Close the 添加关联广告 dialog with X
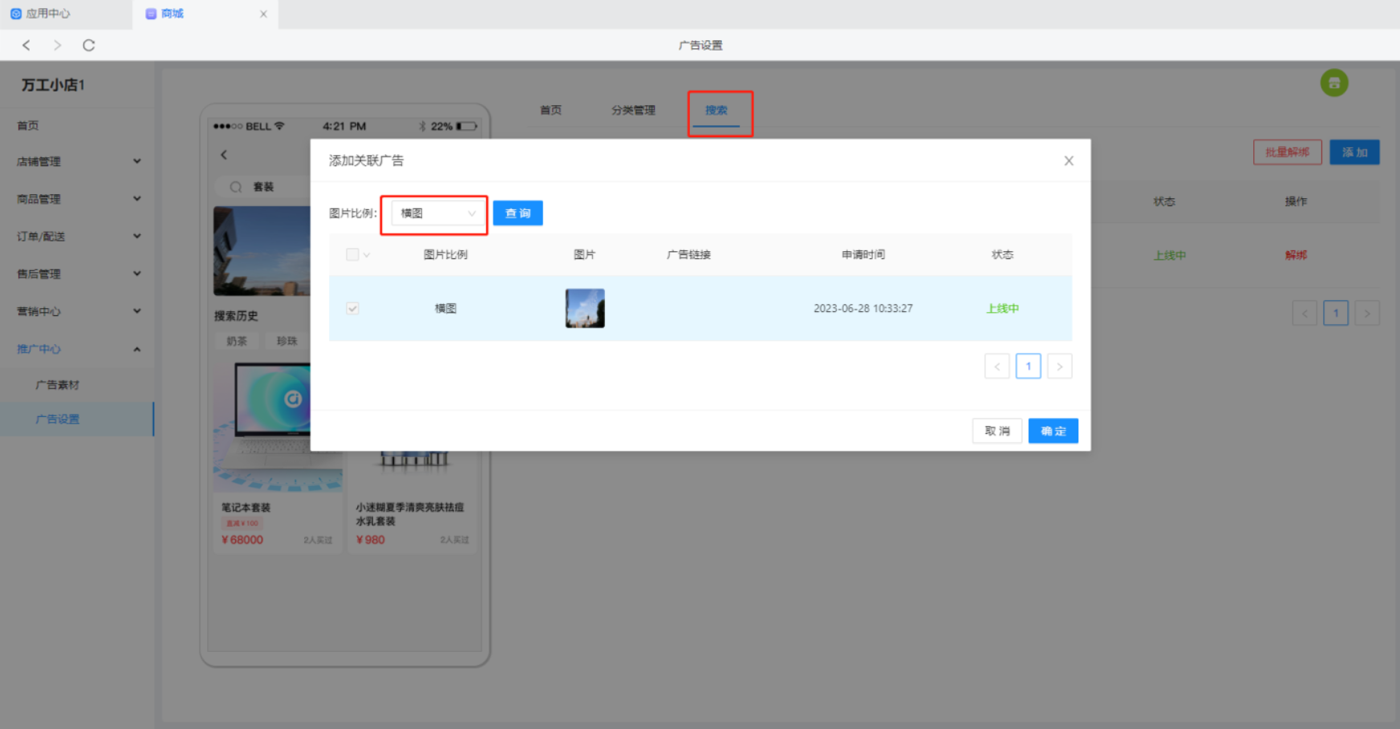1400x729 pixels. (x=1069, y=161)
